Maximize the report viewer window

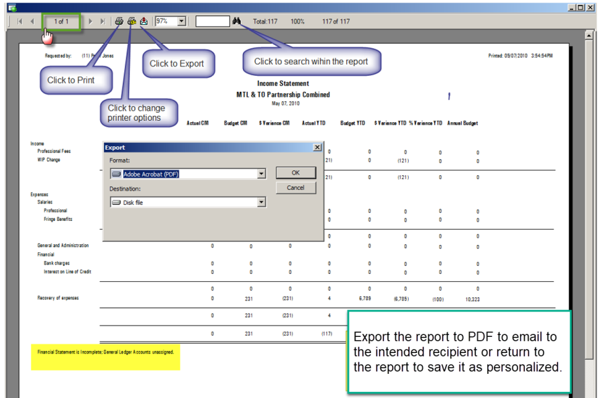tap(581, 7)
